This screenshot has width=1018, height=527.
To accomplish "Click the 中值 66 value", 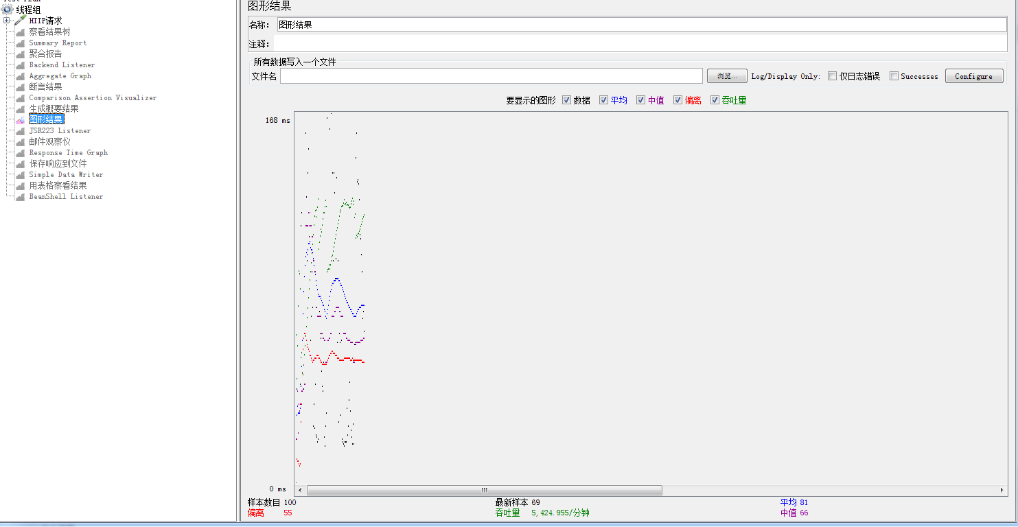I will point(804,513).
